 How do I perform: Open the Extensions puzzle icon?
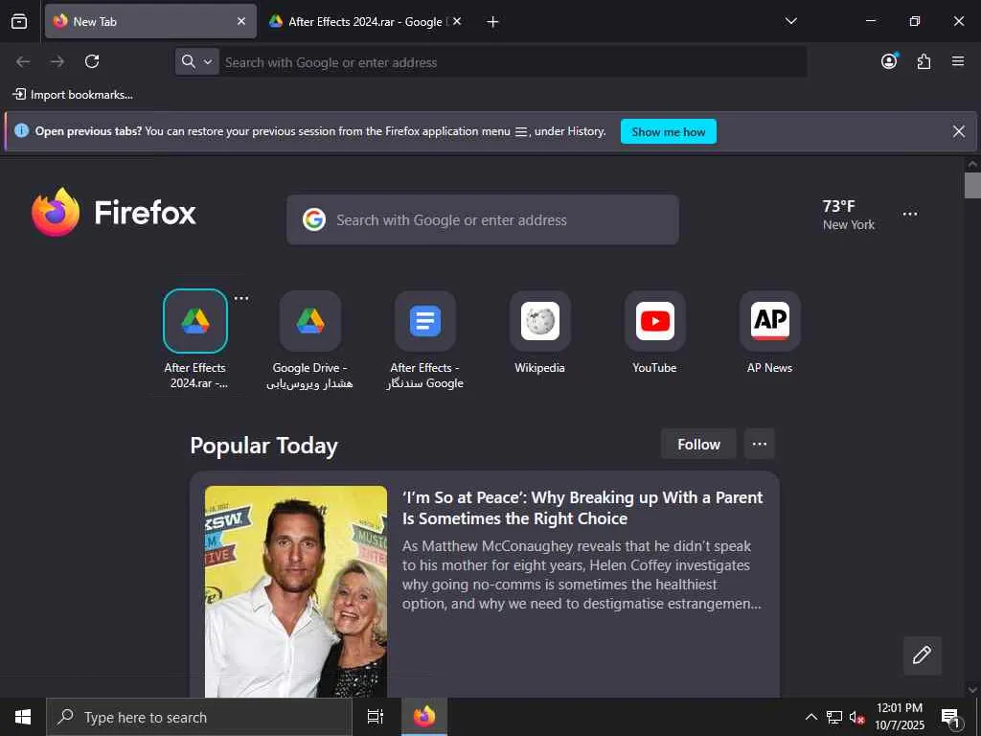tap(924, 61)
